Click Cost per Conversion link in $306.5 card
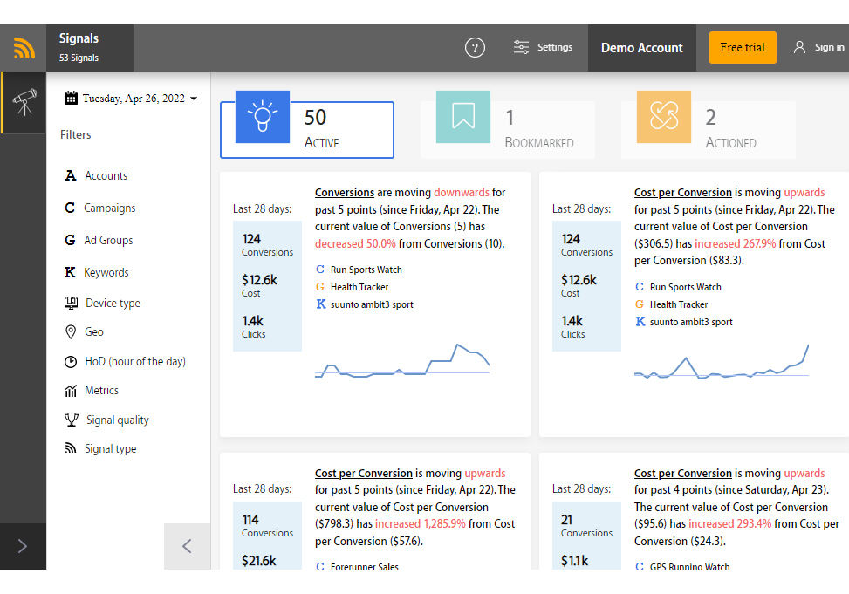849x594 pixels. [682, 192]
